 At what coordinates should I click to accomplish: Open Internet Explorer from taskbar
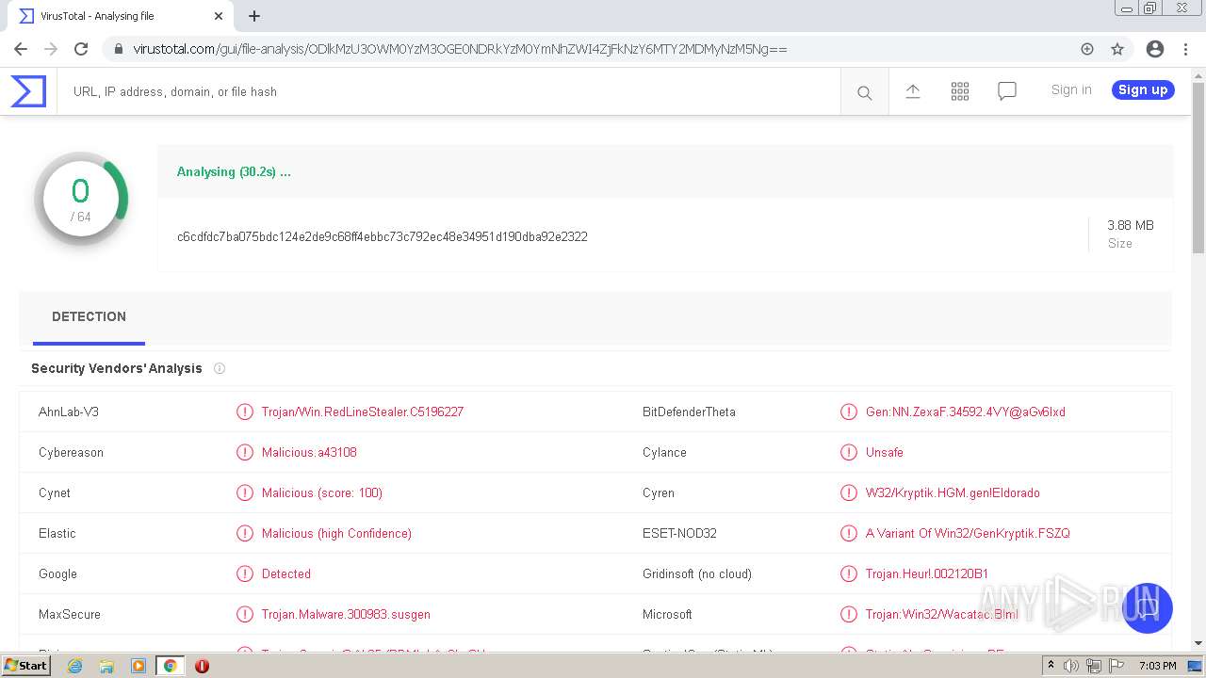point(74,666)
